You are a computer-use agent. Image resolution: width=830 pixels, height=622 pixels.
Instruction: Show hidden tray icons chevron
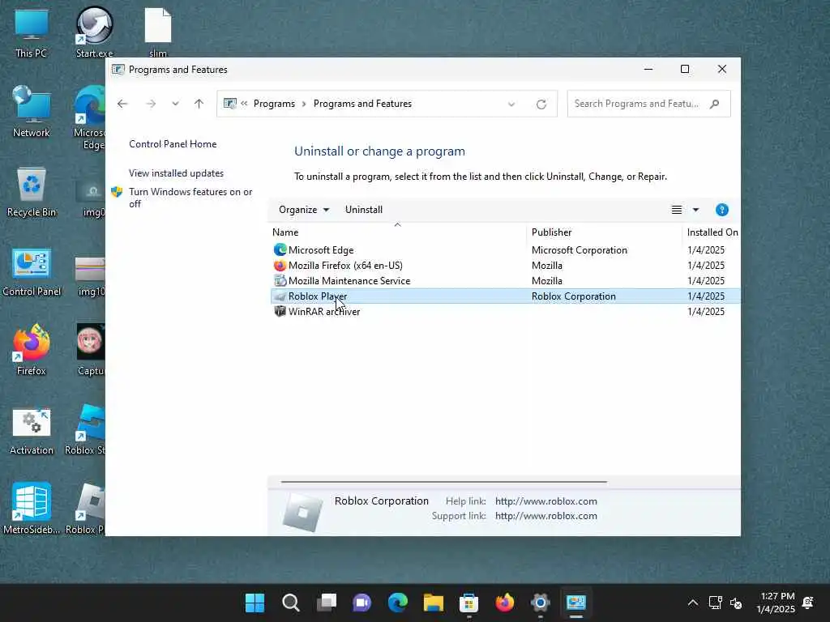click(692, 603)
